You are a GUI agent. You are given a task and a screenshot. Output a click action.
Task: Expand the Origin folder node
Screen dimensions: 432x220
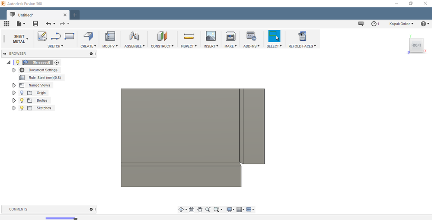(14, 93)
